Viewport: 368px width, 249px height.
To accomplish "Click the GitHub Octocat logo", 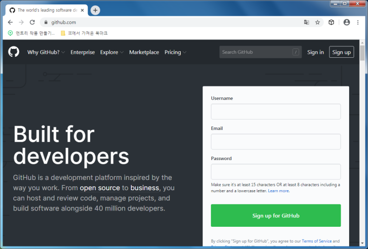I will [13, 52].
